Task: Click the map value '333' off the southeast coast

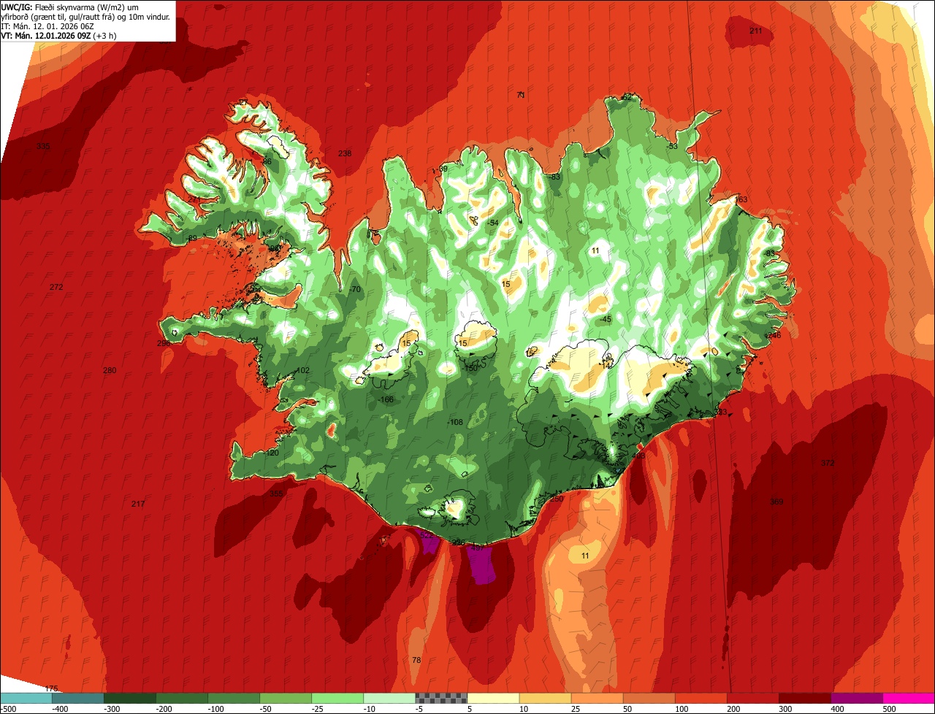Action: pos(720,413)
